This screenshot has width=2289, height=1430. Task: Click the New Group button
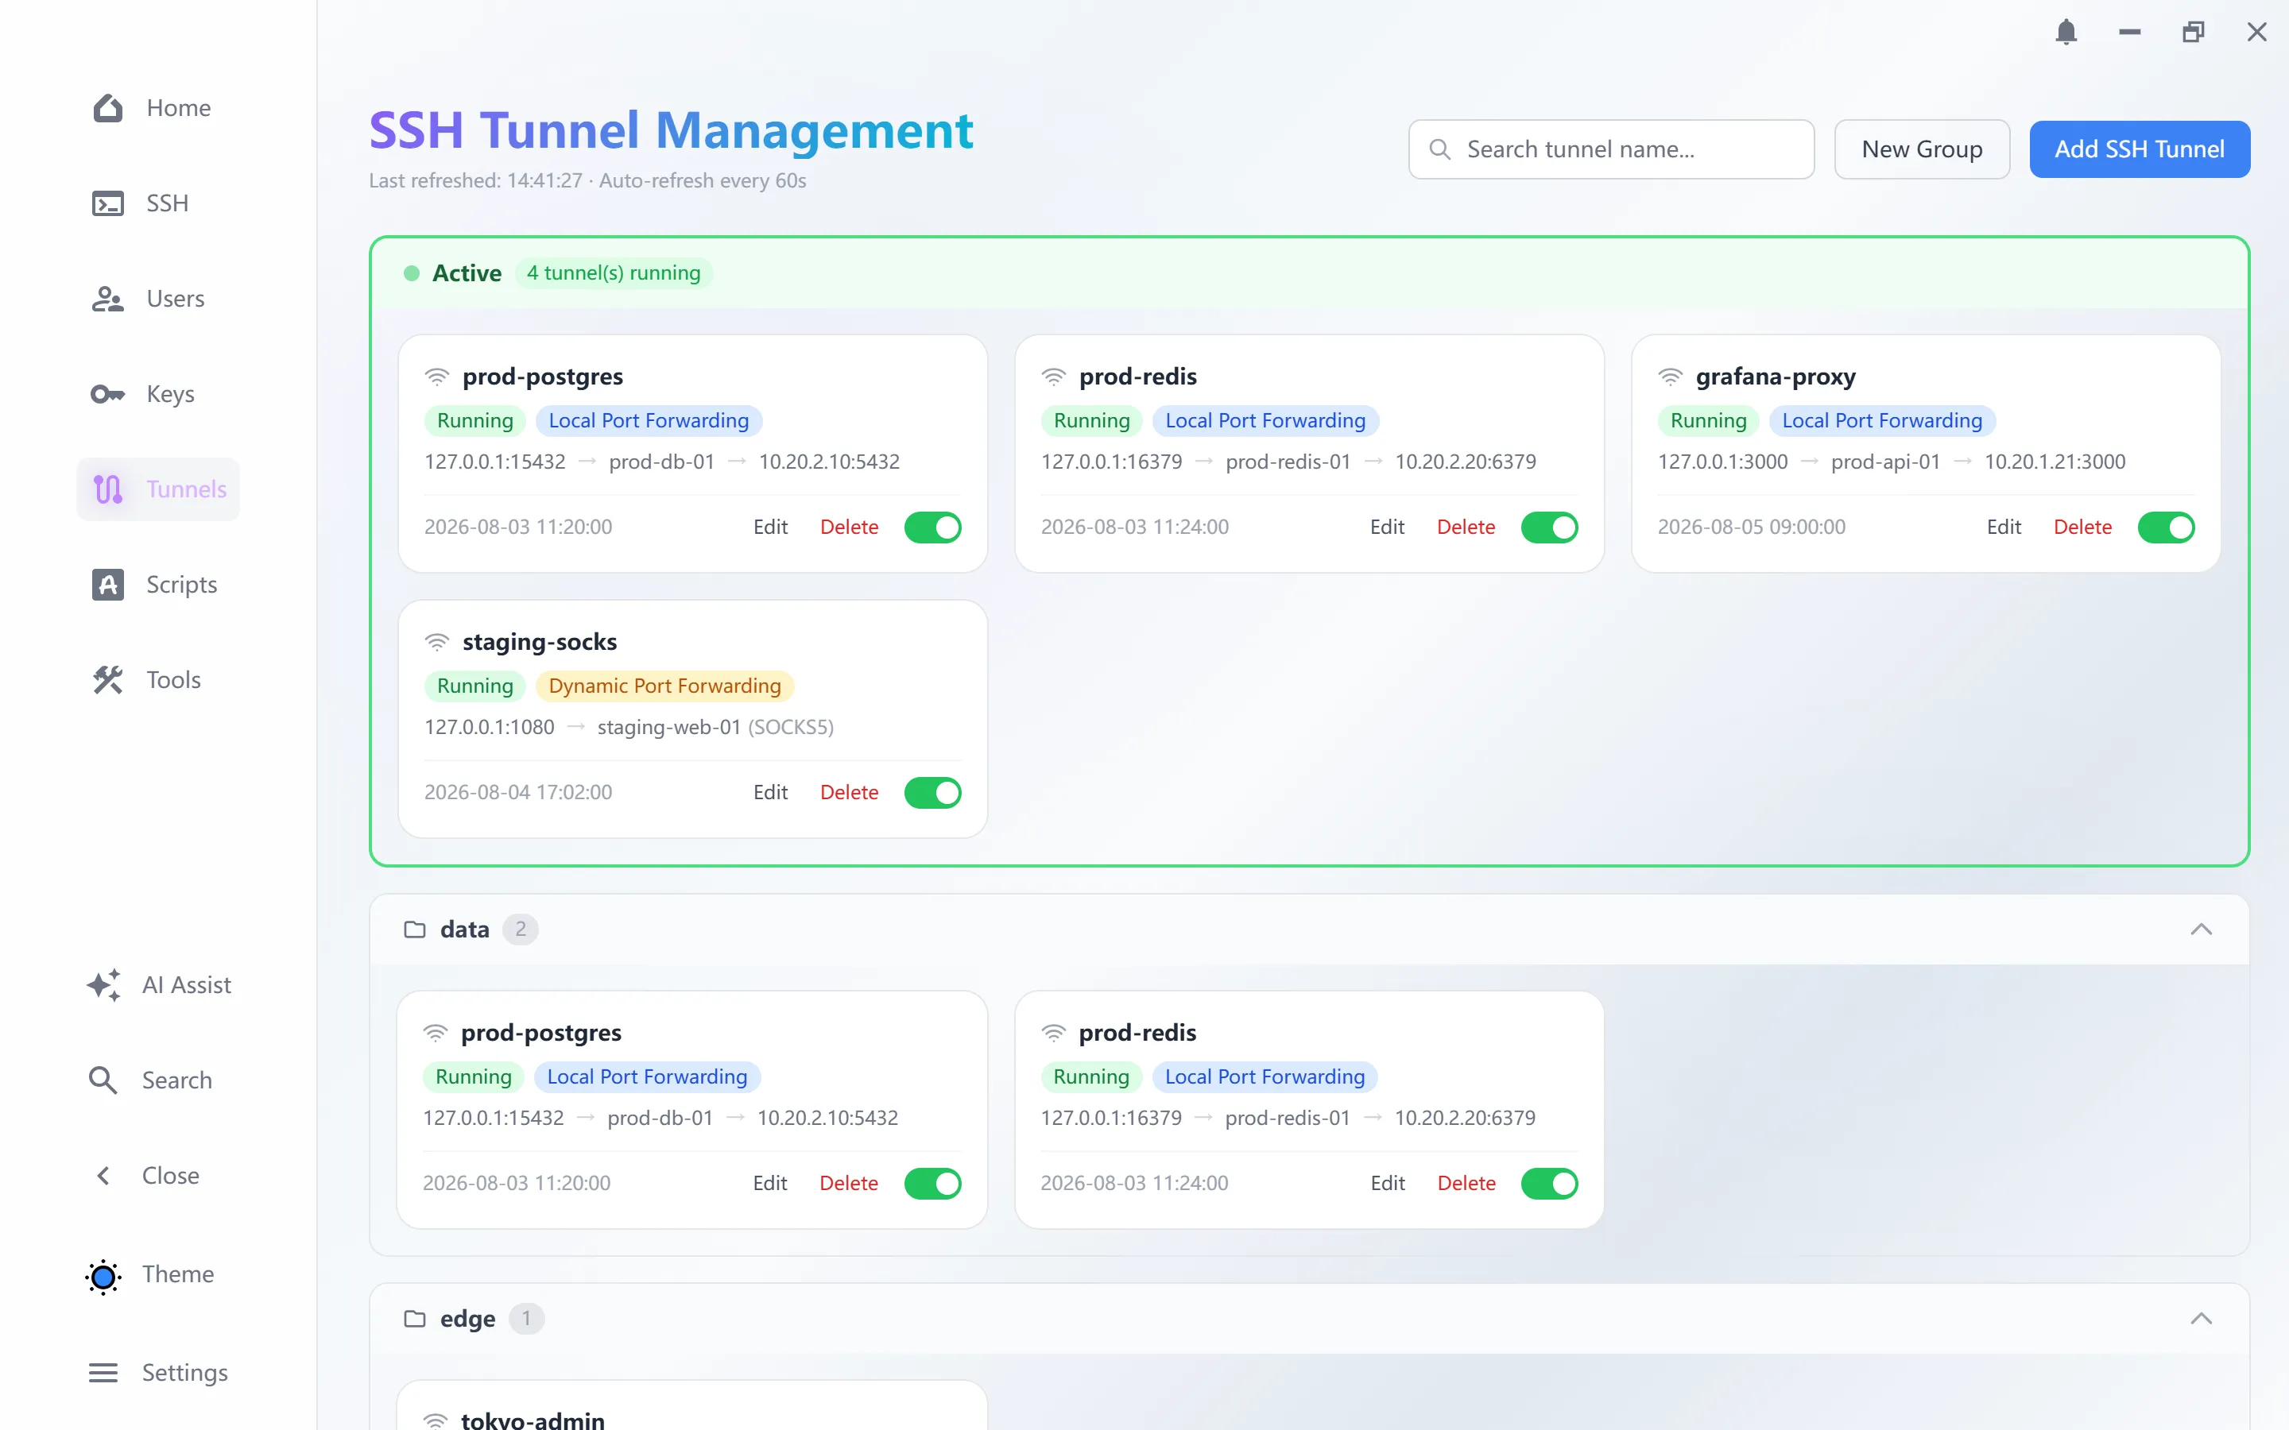click(x=1922, y=149)
